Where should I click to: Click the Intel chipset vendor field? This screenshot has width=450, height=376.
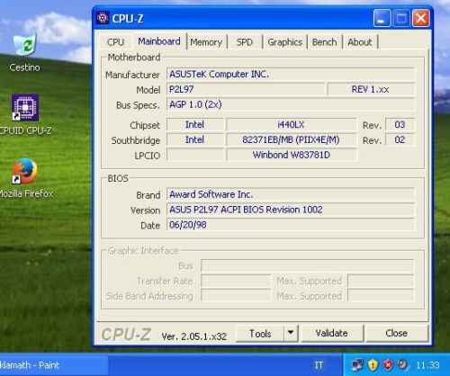point(195,124)
